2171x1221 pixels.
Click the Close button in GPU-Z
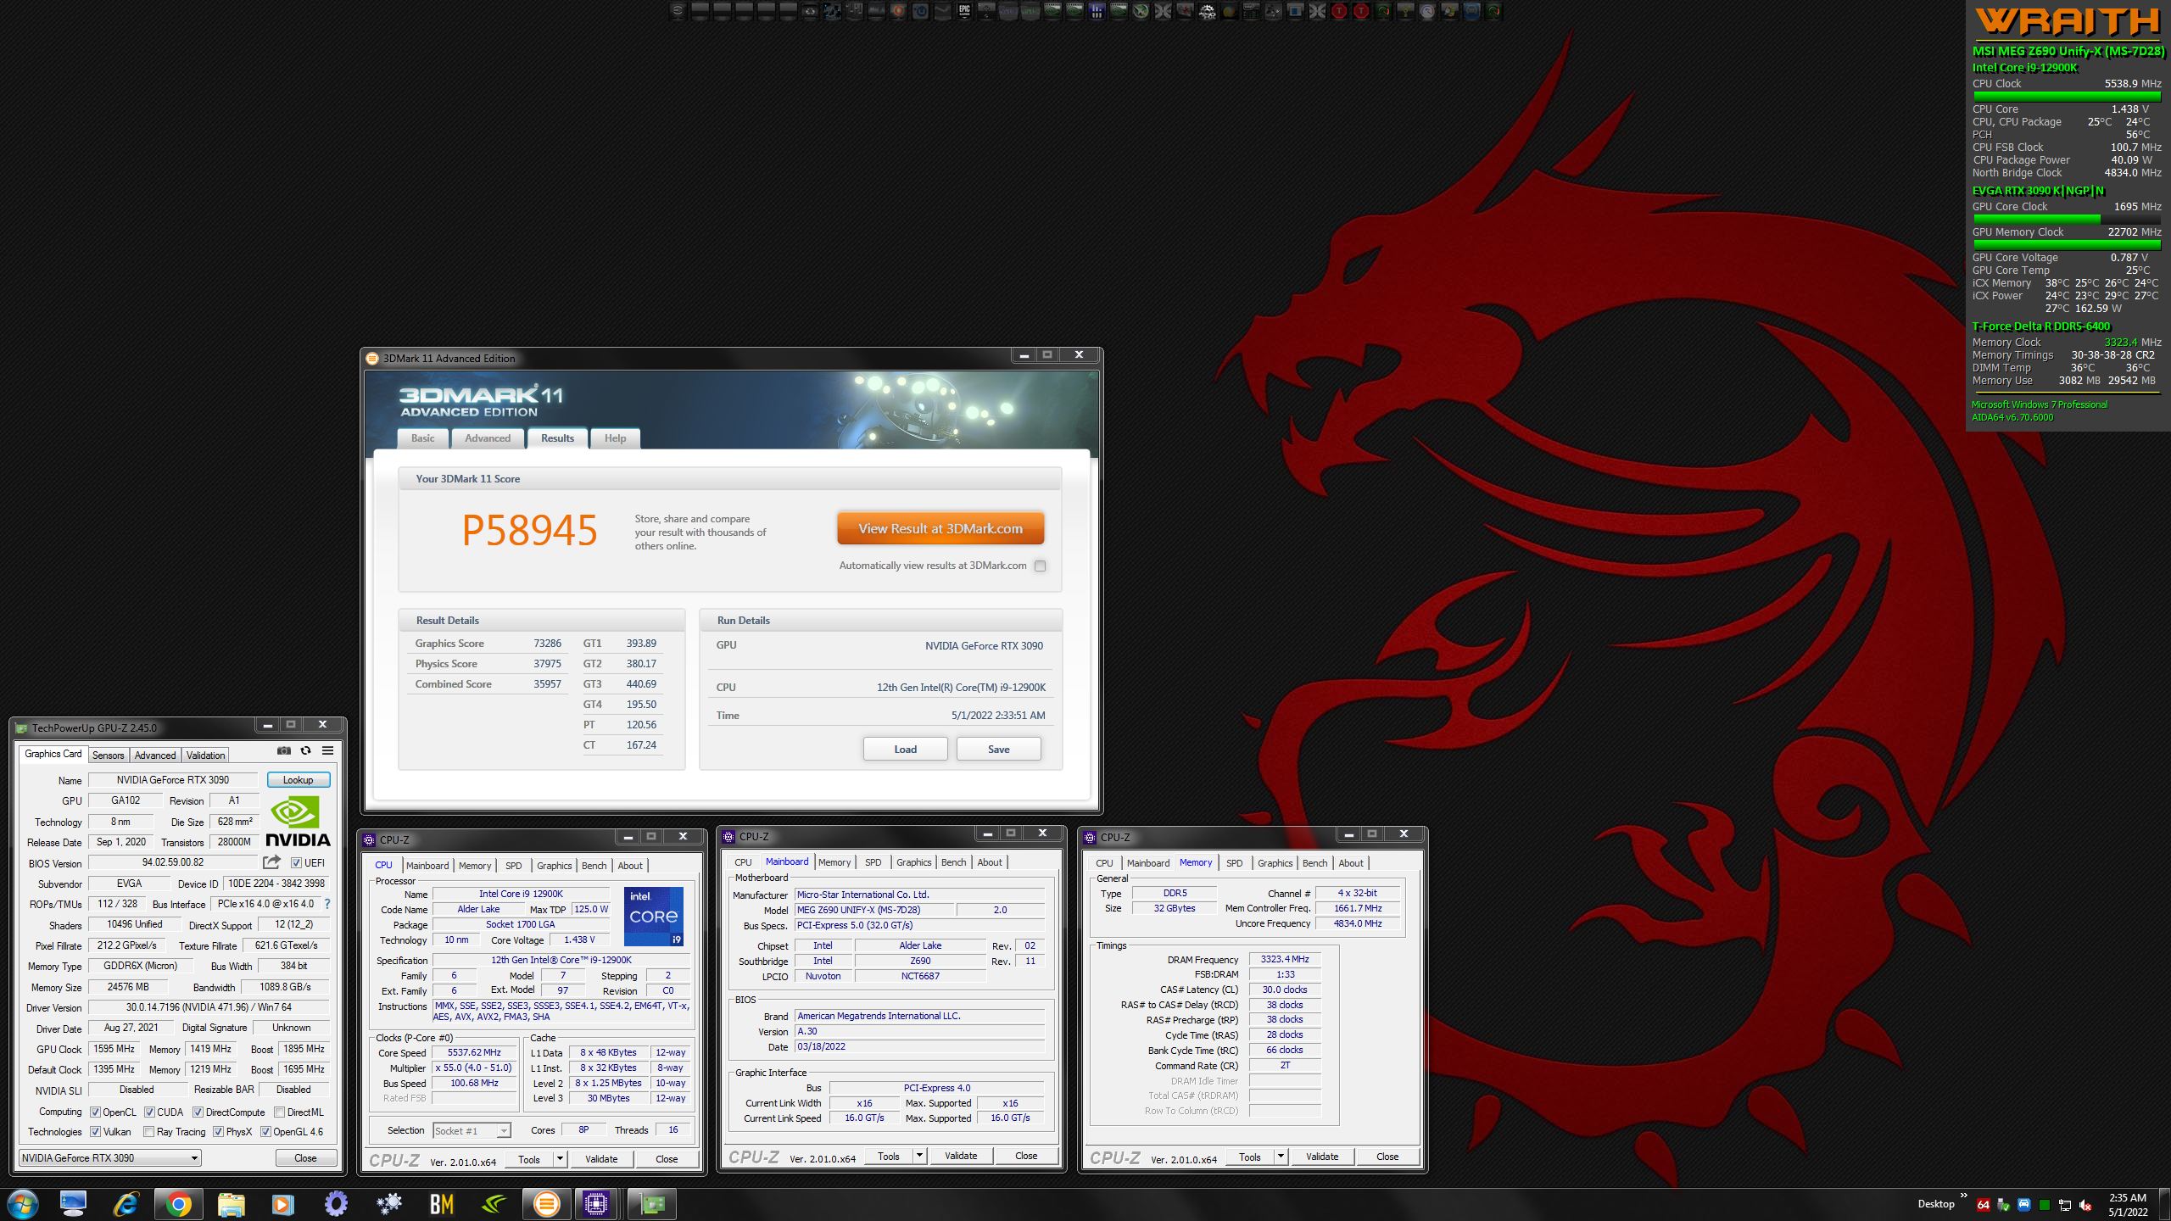305,1157
